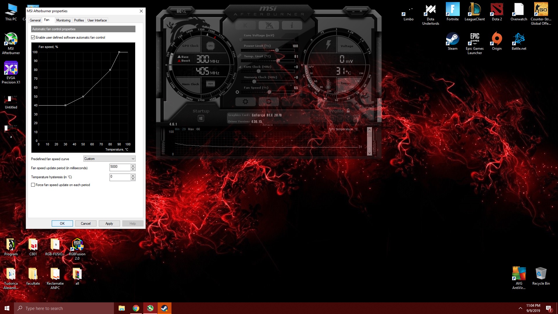Enable Force fan speed update on each period
The image size is (558, 314).
[x=33, y=185]
